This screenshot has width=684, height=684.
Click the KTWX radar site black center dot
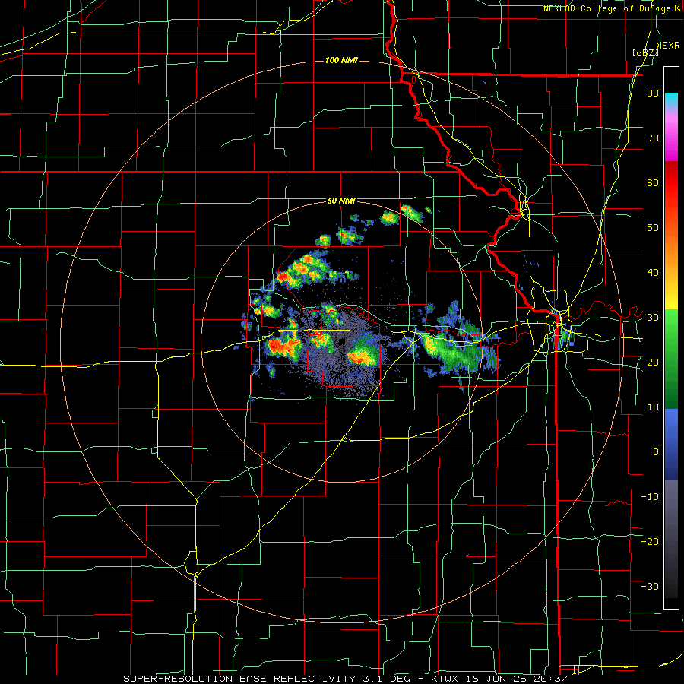click(x=341, y=341)
